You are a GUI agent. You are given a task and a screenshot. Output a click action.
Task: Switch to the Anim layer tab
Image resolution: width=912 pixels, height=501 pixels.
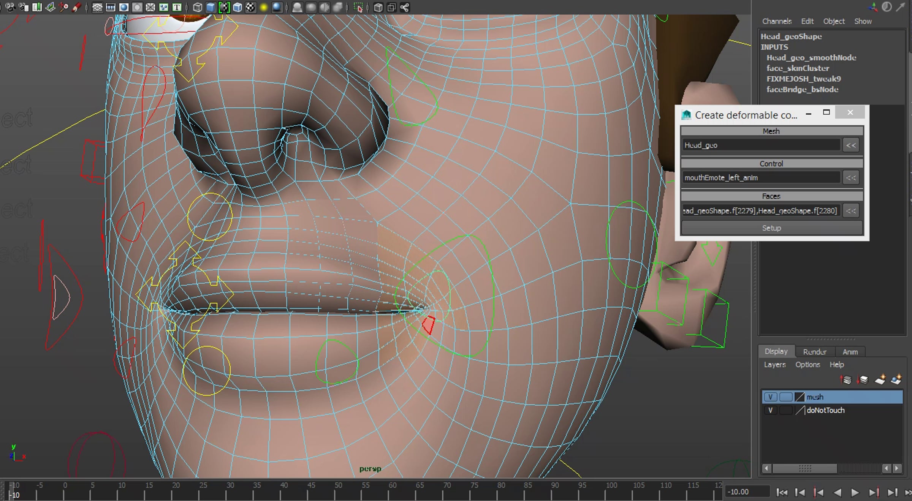(850, 352)
